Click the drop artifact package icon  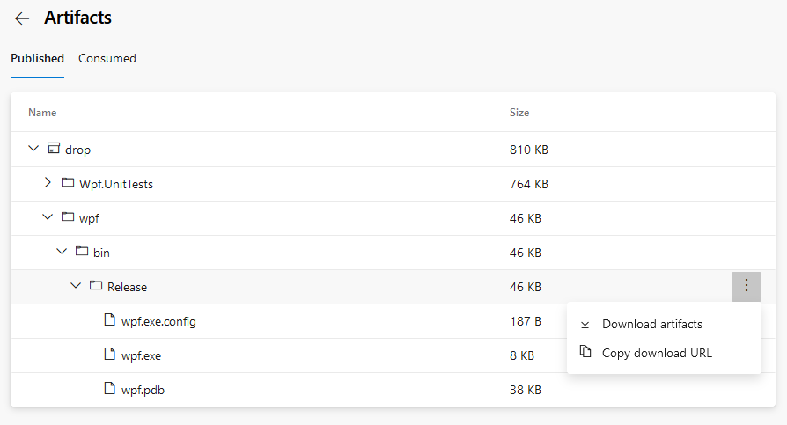pyautogui.click(x=54, y=148)
